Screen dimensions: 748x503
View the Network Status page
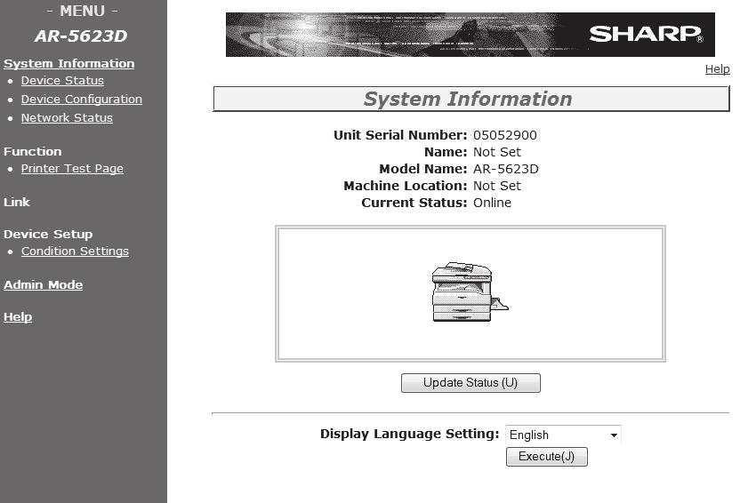pos(67,118)
